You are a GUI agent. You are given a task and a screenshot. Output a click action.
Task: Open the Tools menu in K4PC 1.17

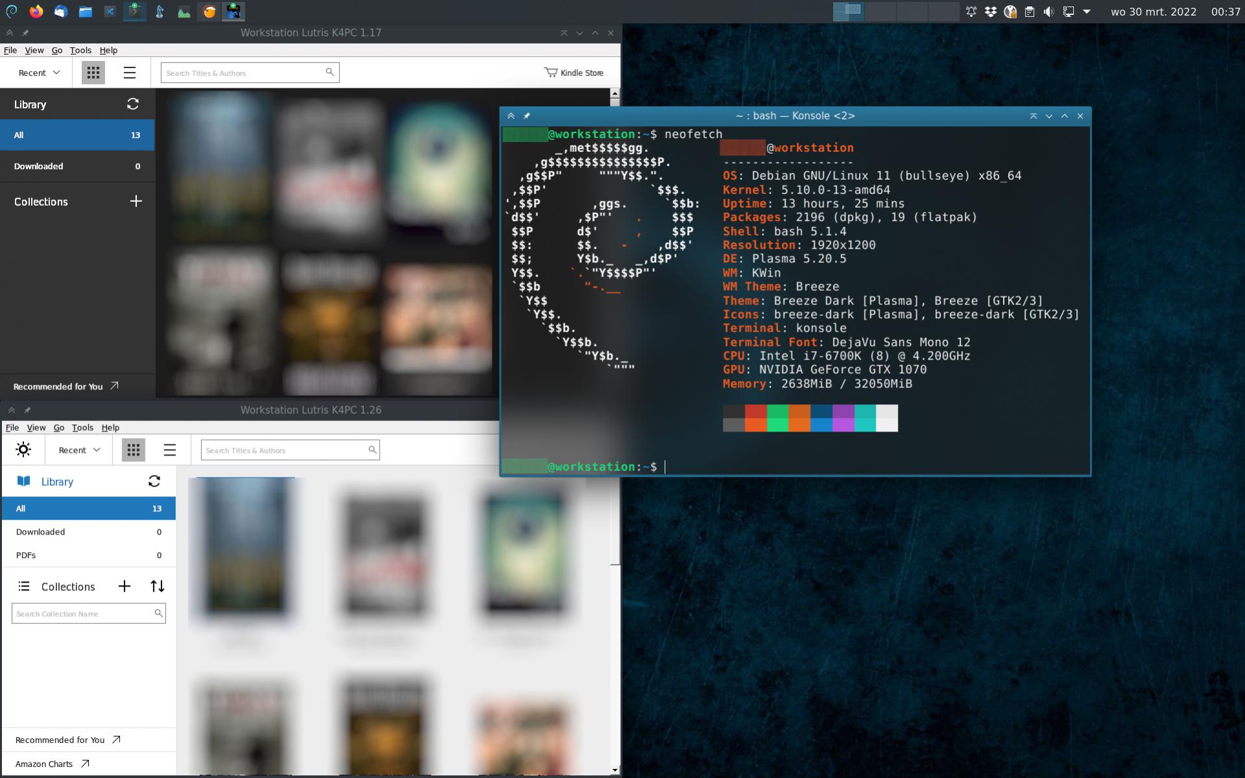(80, 50)
